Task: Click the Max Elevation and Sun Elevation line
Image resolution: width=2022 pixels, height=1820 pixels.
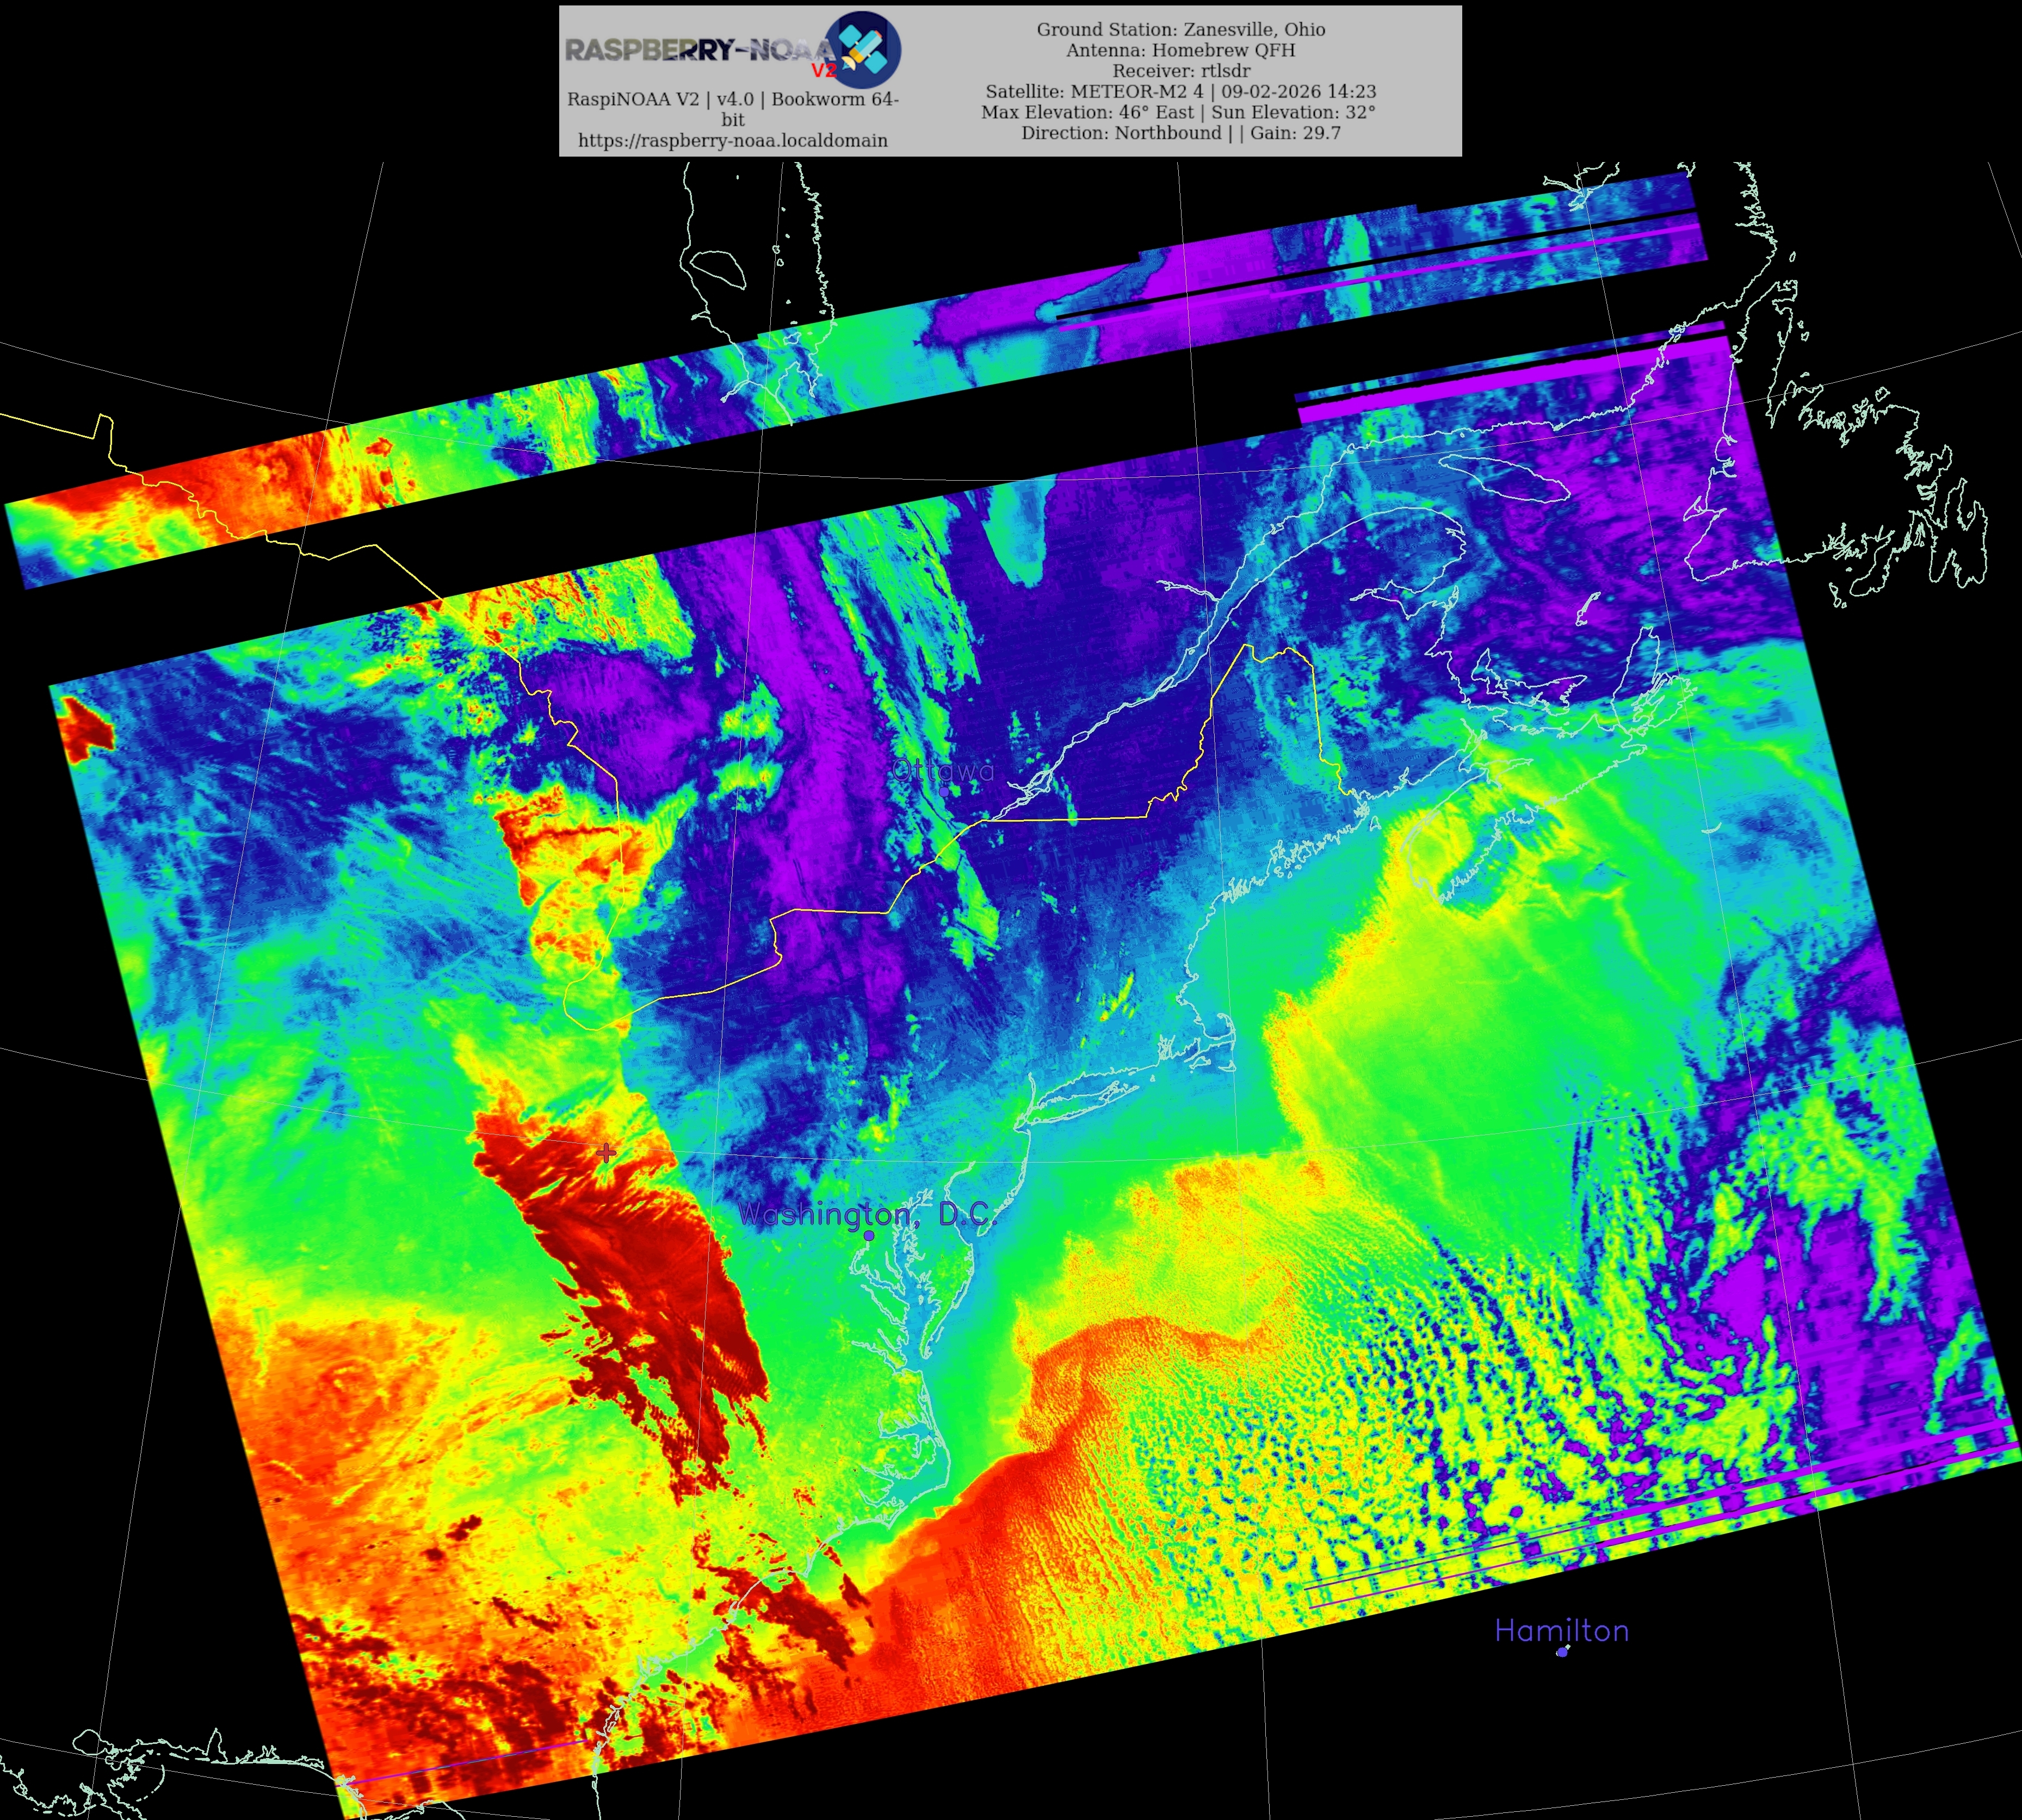Action: pyautogui.click(x=1178, y=112)
